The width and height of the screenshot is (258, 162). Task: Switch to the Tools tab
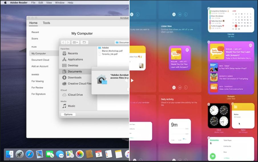point(47,23)
